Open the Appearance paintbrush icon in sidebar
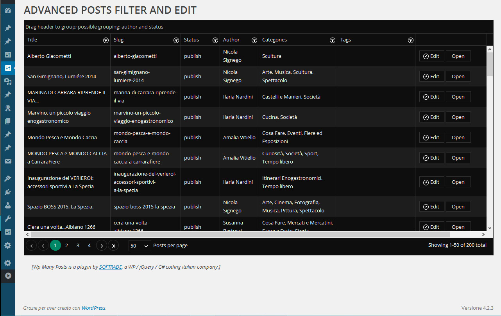This screenshot has width=501, height=316. [8, 179]
